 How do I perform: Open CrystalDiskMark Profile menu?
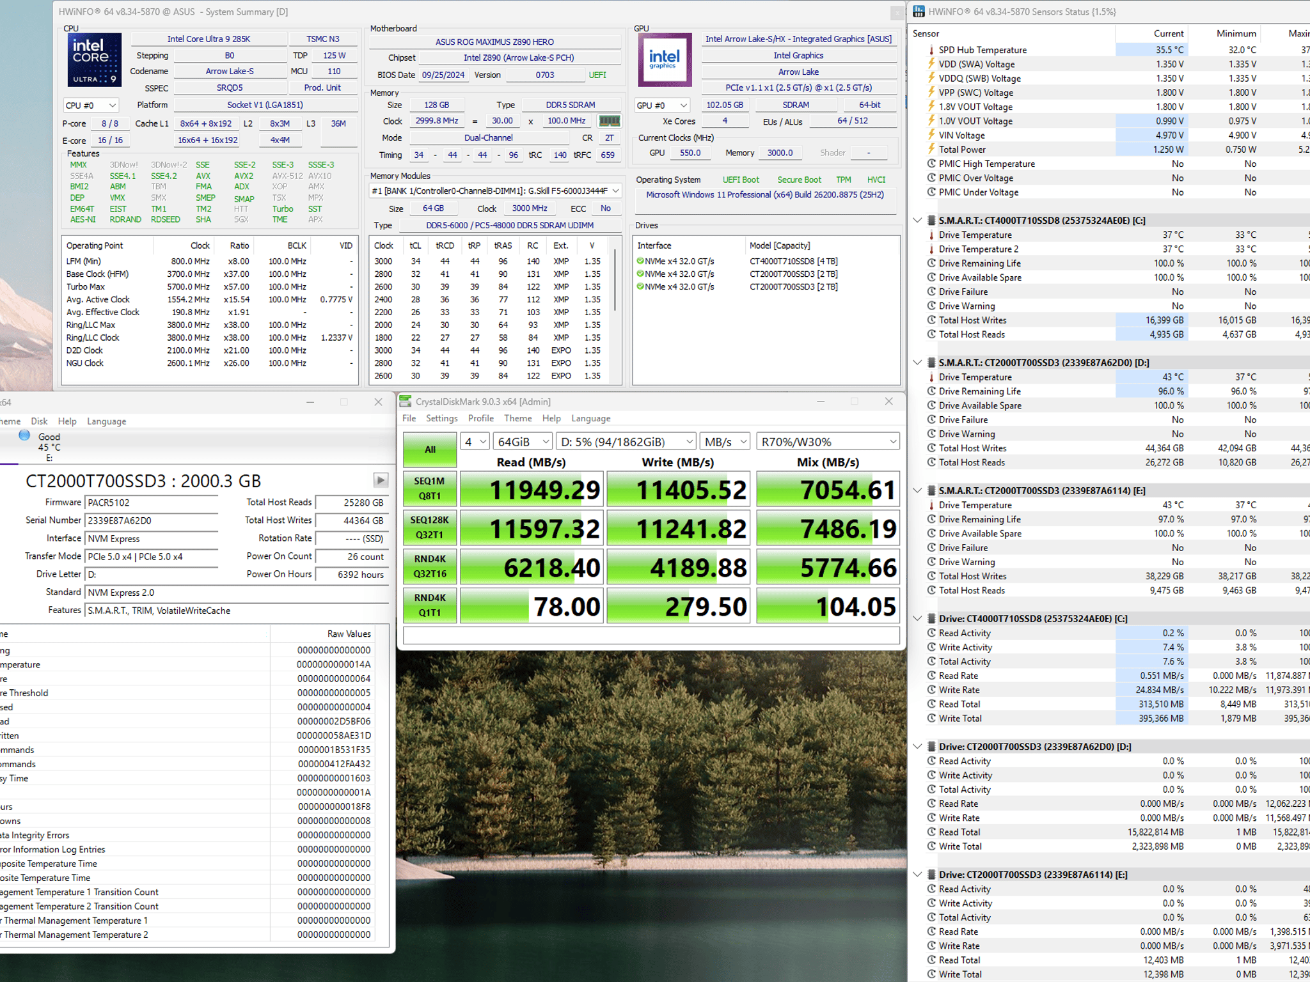tap(480, 418)
